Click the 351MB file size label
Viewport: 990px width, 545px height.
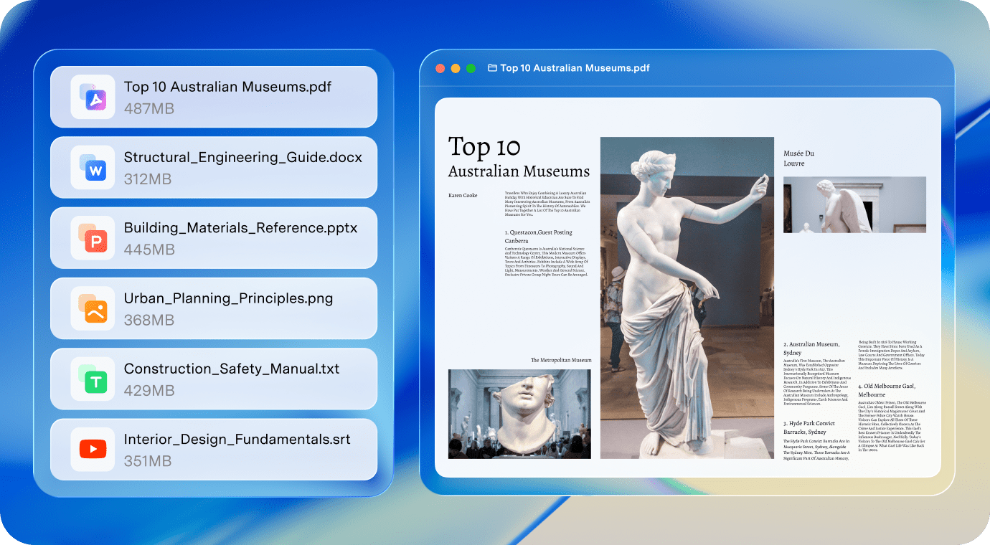point(148,461)
